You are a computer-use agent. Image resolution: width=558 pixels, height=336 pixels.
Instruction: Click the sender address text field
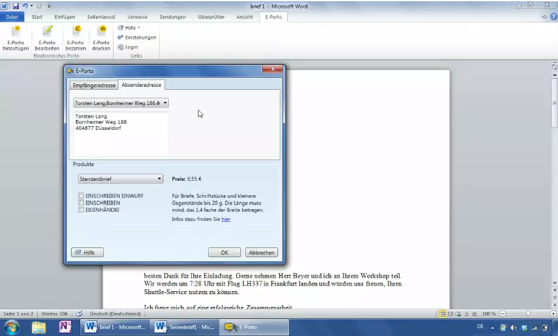pyautogui.click(x=120, y=132)
